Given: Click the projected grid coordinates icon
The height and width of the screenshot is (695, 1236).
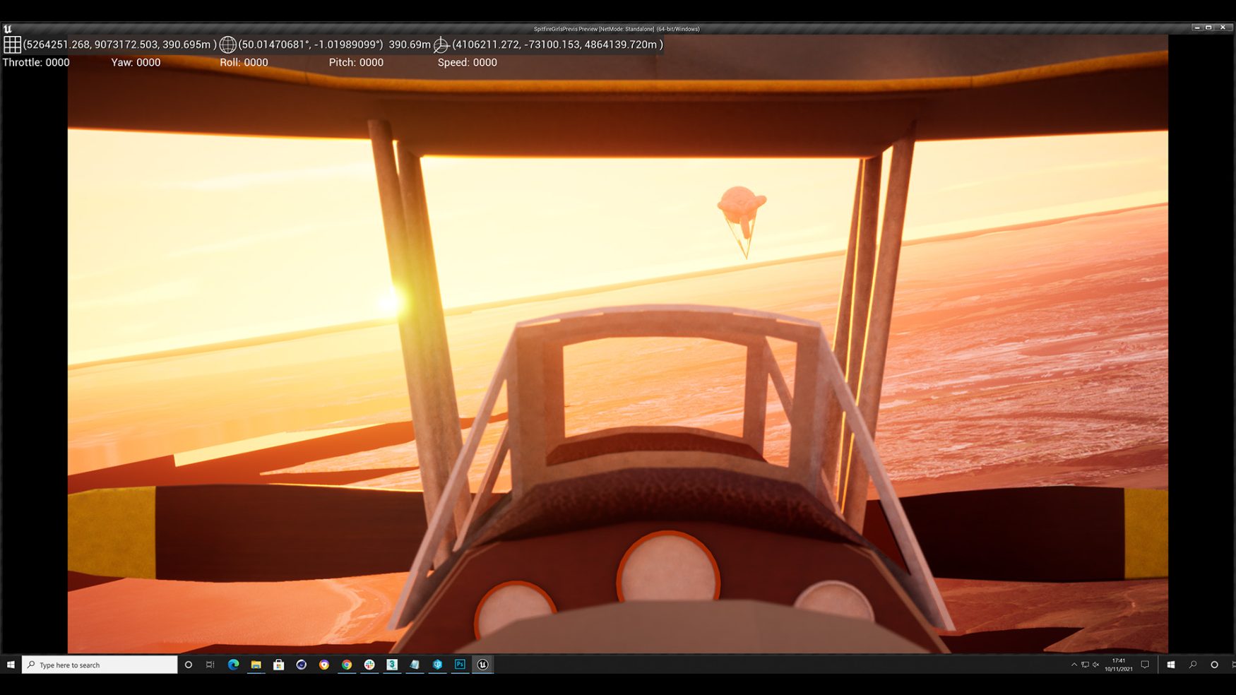Looking at the screenshot, I should pos(12,44).
